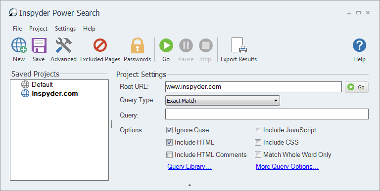Enable Include HTML Comments checkbox
Screen dimensions: 380x191
point(169,155)
